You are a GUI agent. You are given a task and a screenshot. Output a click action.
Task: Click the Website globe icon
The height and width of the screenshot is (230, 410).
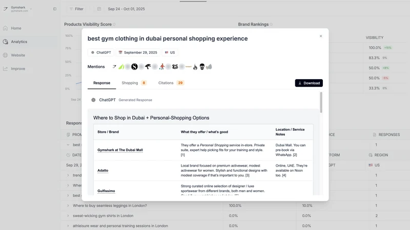5,55
